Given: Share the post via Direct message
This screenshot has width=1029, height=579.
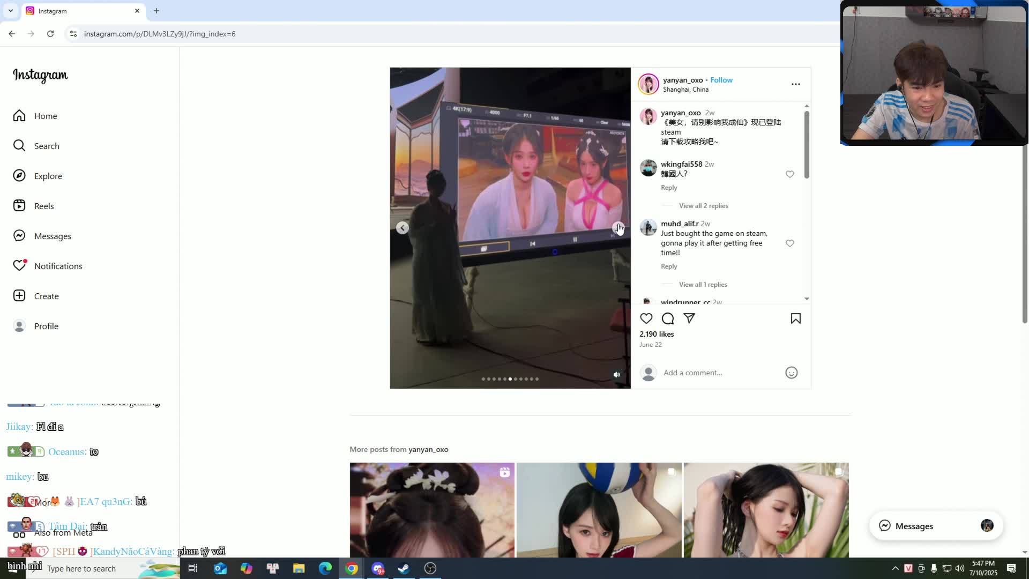Looking at the screenshot, I should pos(689,318).
